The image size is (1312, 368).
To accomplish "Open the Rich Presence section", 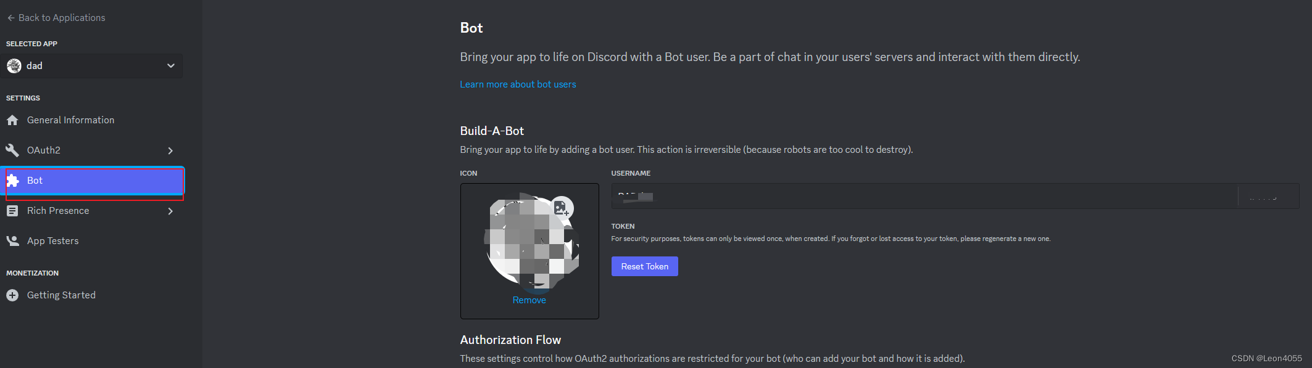I will [x=91, y=211].
